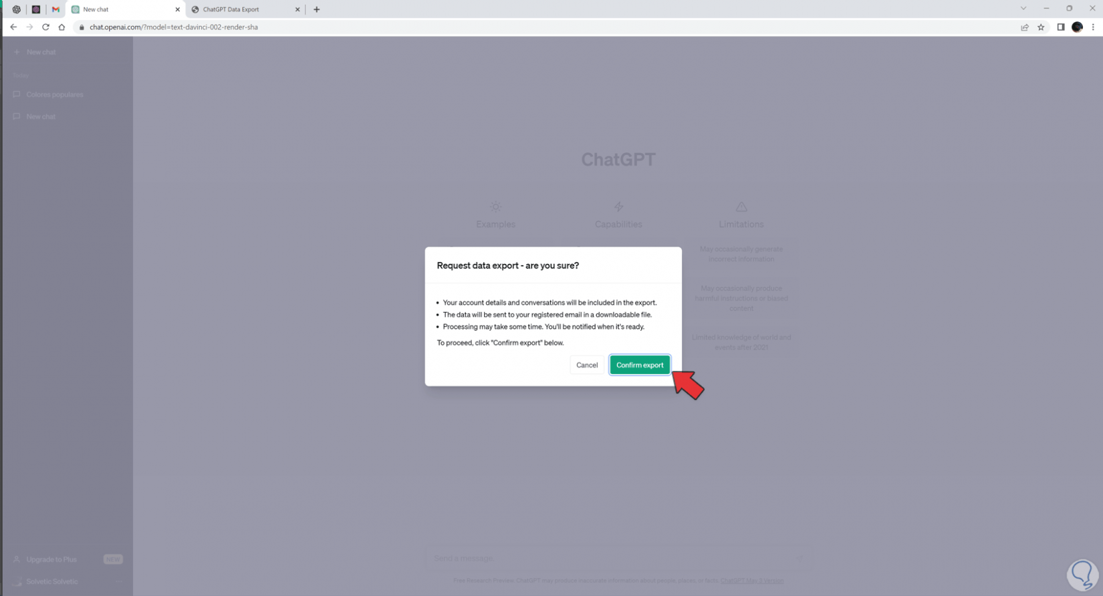The height and width of the screenshot is (596, 1103).
Task: Cancel the data export request
Action: tap(587, 365)
